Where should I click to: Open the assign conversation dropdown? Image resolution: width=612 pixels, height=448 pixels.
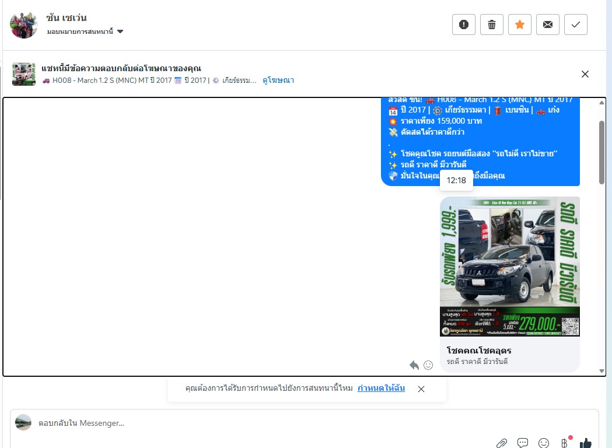tap(85, 32)
